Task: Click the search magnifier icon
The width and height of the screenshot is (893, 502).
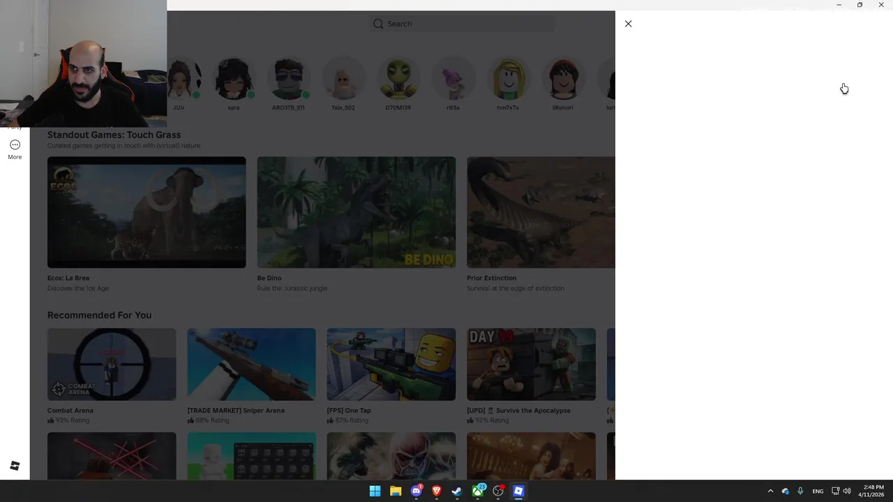Action: coord(378,24)
